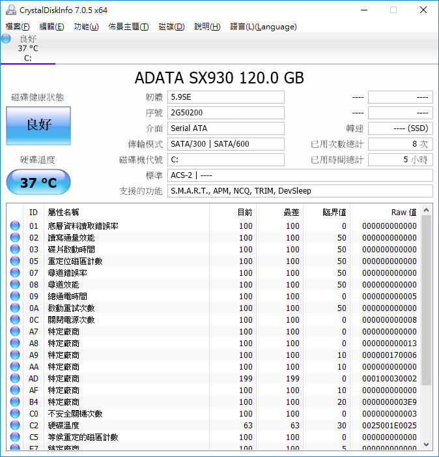
Task: Select the 關閉電源次數 row
Action: [x=214, y=319]
